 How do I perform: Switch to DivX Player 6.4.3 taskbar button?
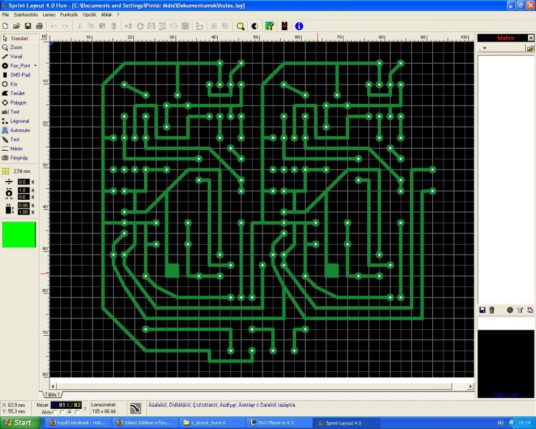279,423
